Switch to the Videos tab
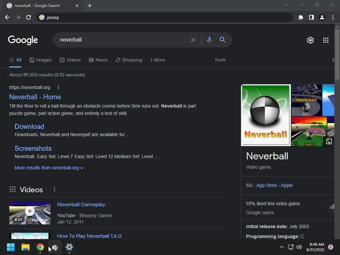The image size is (340, 255). [70, 60]
